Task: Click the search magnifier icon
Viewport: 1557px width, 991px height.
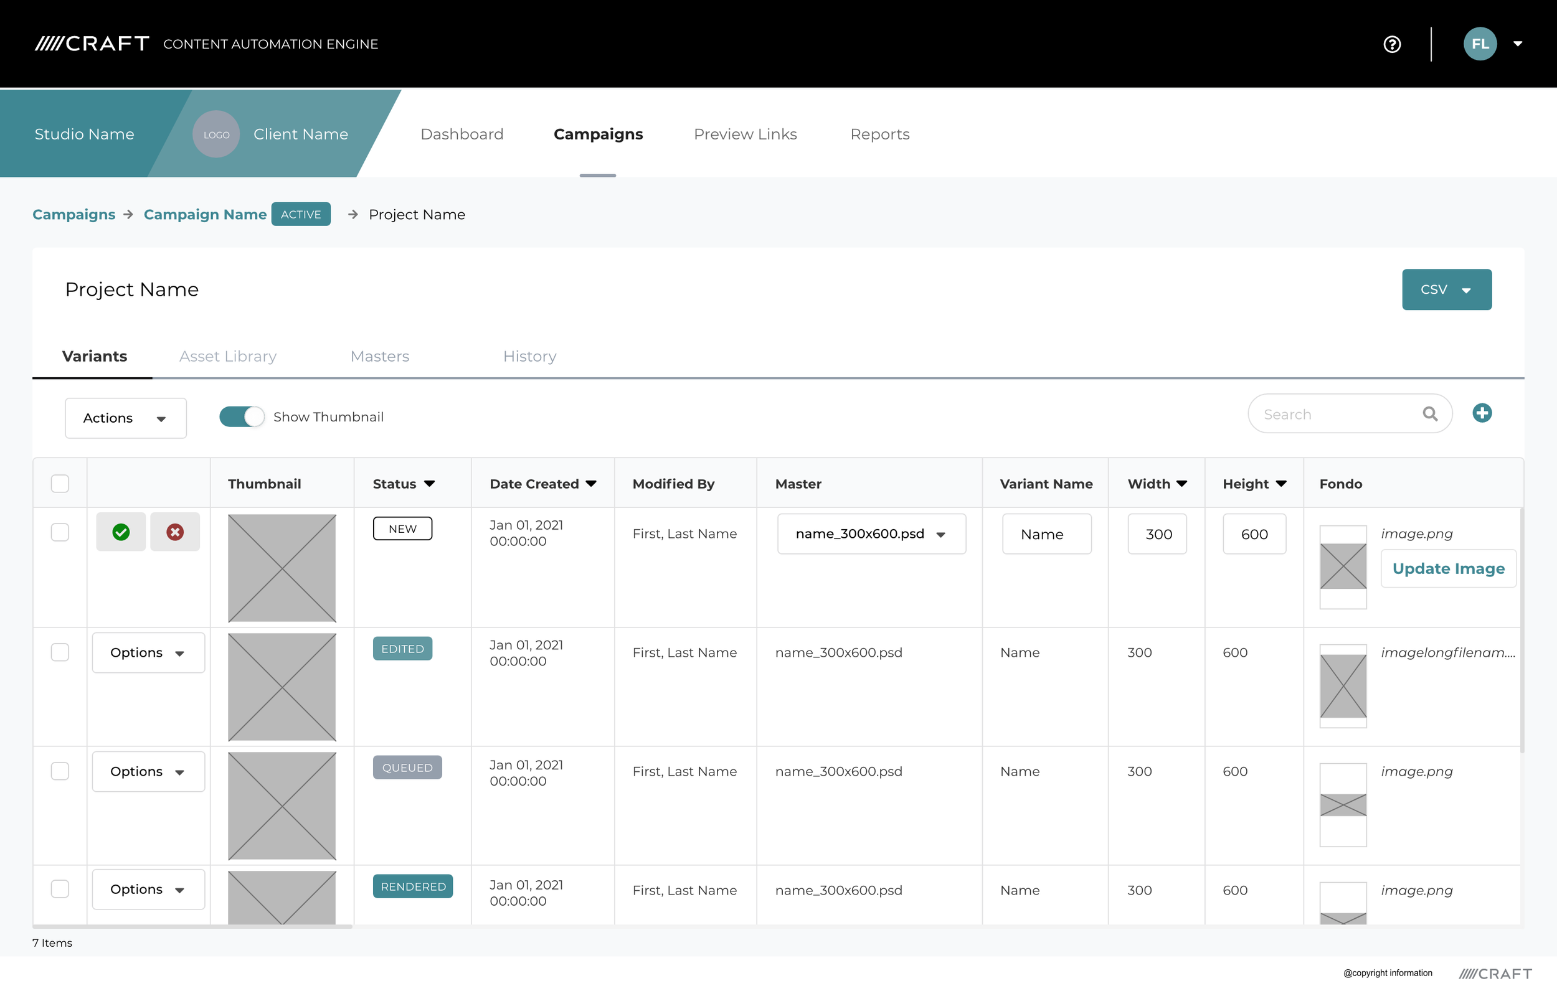Action: [x=1429, y=414]
